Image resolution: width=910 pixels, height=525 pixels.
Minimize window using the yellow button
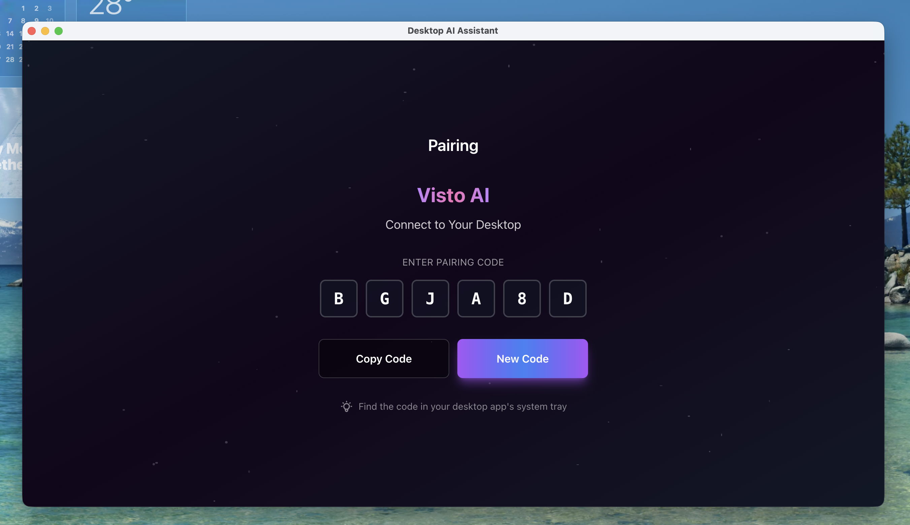45,31
